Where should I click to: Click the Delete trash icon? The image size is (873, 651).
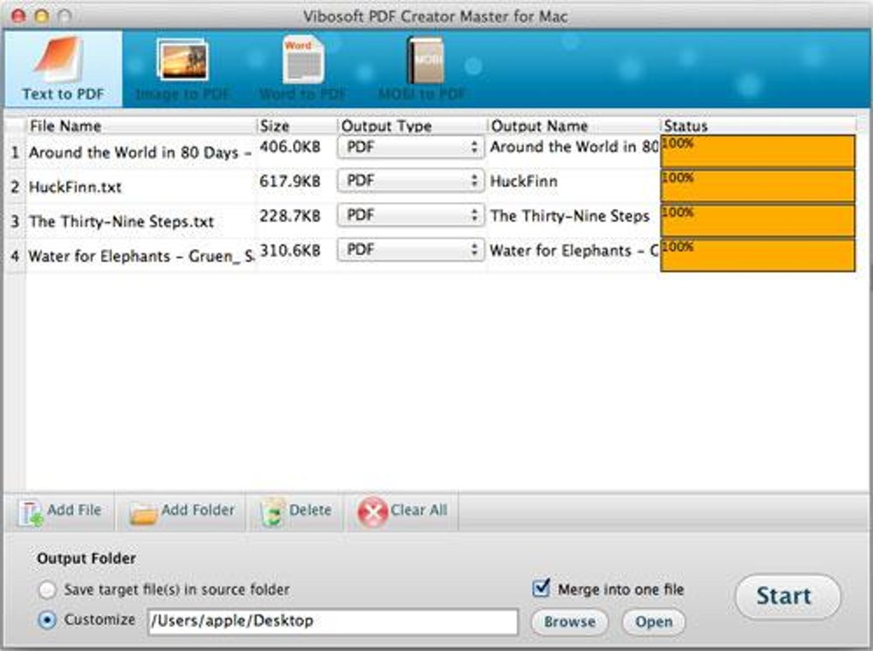273,512
